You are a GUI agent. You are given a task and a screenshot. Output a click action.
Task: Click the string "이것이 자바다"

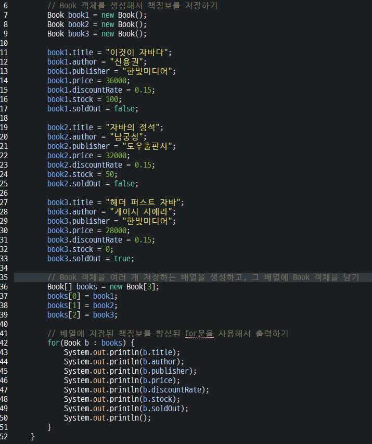pyautogui.click(x=137, y=53)
